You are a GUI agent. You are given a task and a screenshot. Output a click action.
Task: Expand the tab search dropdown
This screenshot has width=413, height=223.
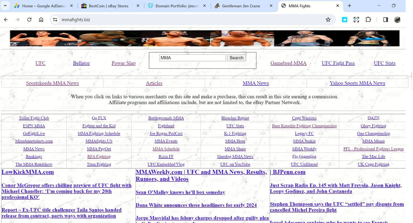pos(5,6)
